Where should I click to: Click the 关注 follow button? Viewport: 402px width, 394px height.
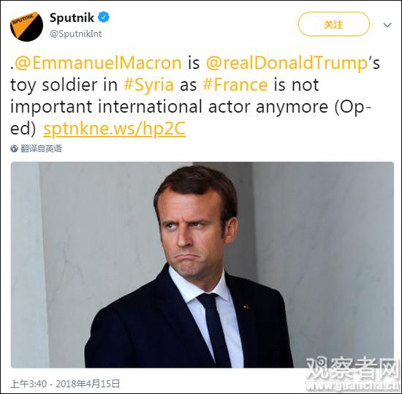[x=333, y=24]
